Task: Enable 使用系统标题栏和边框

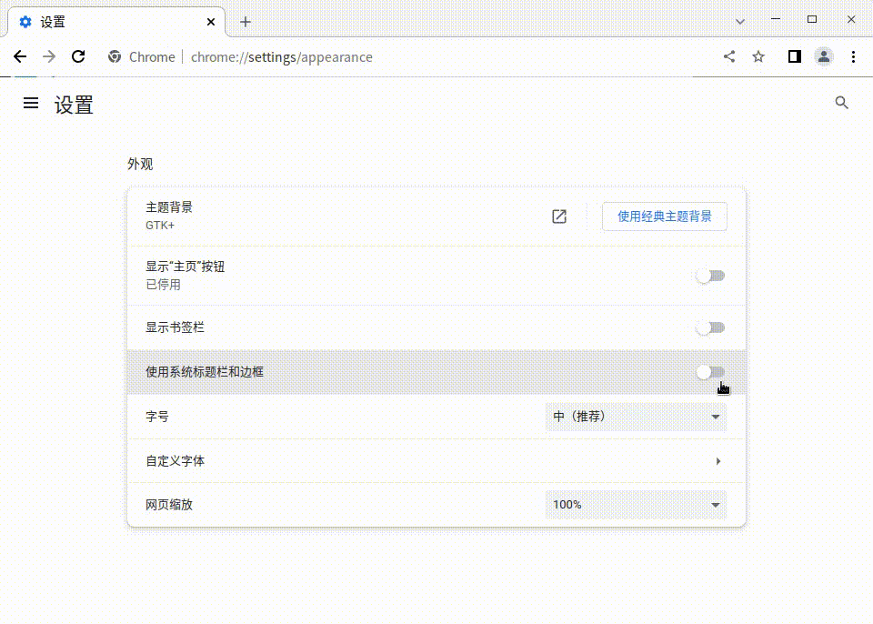Action: click(710, 372)
